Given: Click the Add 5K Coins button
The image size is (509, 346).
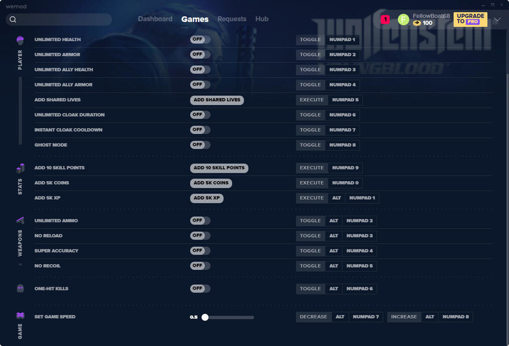Looking at the screenshot, I should [211, 183].
